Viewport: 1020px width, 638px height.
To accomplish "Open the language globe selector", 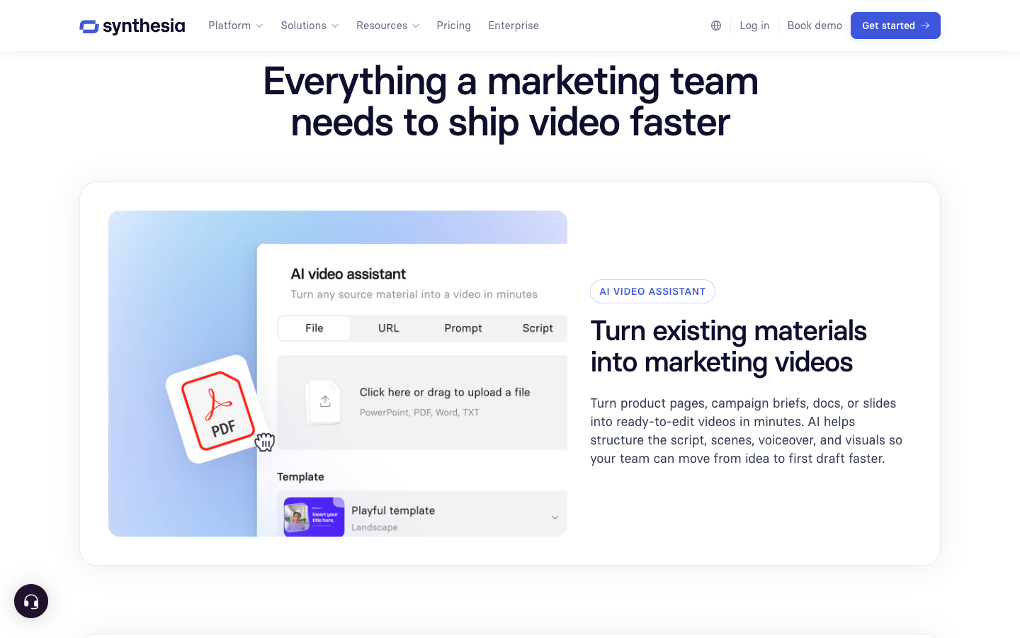I will coord(716,26).
